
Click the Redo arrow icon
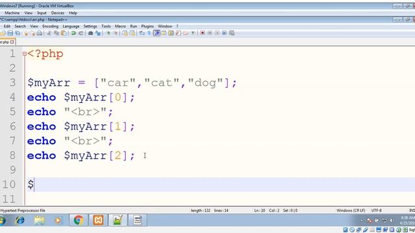[x=81, y=33]
